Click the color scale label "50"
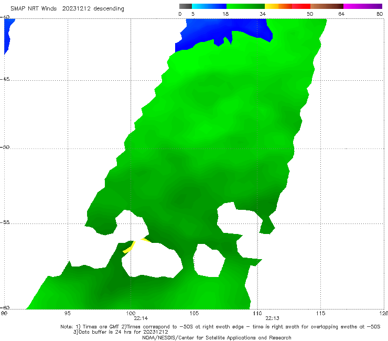The height and width of the screenshot is (341, 388). [310, 14]
